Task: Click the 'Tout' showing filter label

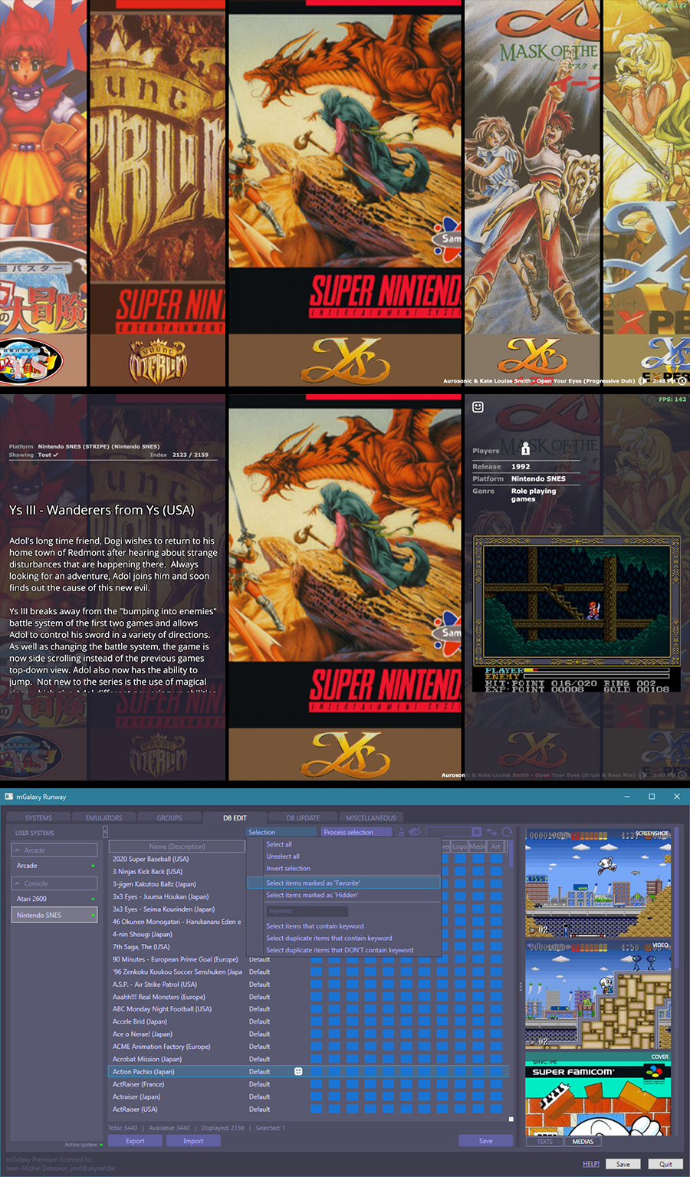Action: tap(48, 455)
